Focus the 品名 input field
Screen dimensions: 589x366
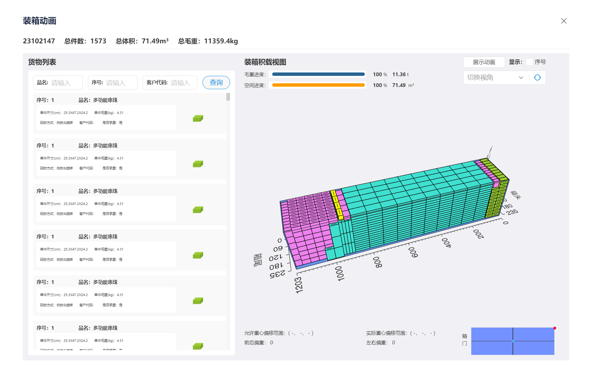point(58,82)
